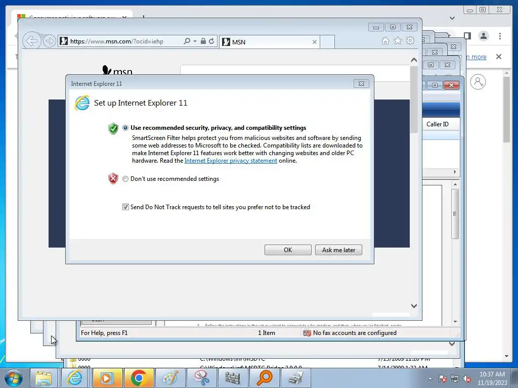Switch to Internet Explorer in the taskbar
This screenshot has height=388, width=518.
point(75,378)
